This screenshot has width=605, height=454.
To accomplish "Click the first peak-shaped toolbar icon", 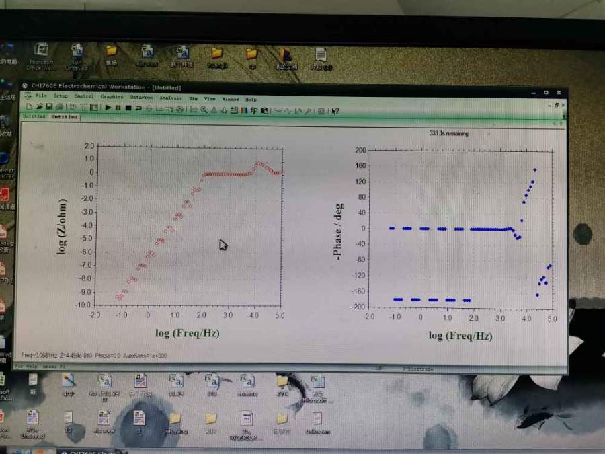I will pyautogui.click(x=214, y=110).
